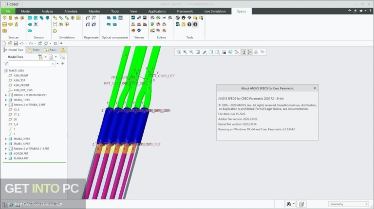The height and width of the screenshot is (209, 374).
Task: Open the Live Simulation ribbon tab
Action: pos(215,11)
